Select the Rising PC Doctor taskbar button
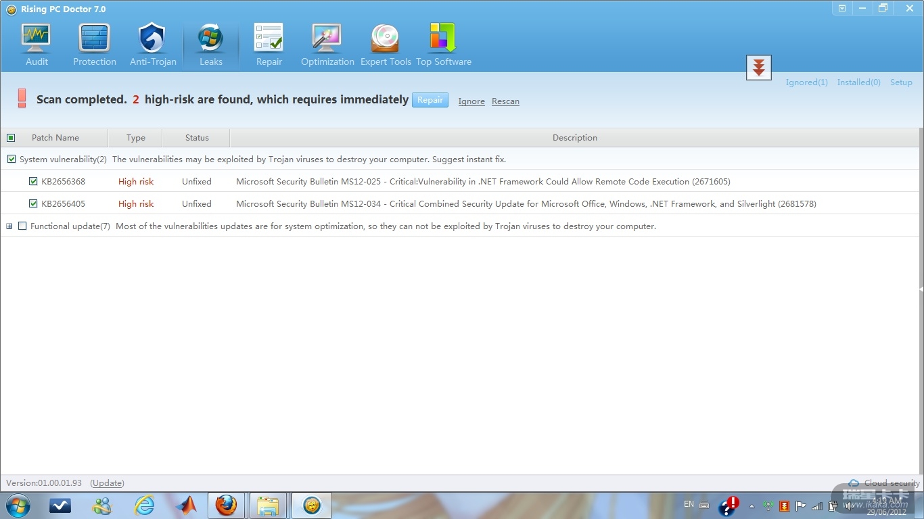Screen dimensions: 924x519 pyautogui.click(x=311, y=505)
